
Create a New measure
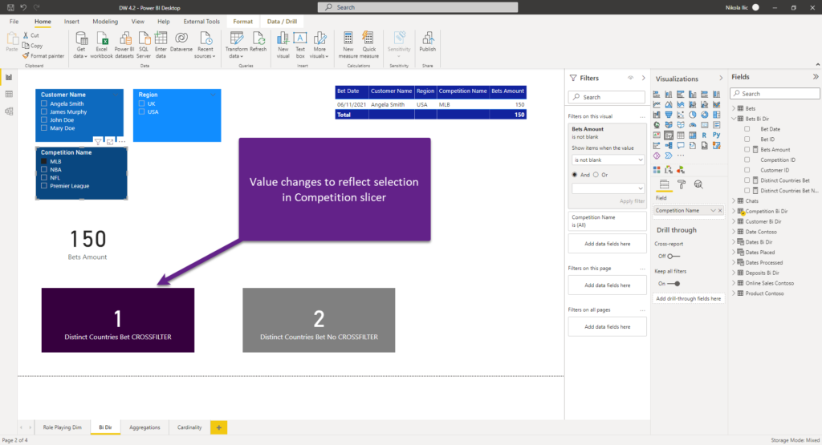click(348, 45)
